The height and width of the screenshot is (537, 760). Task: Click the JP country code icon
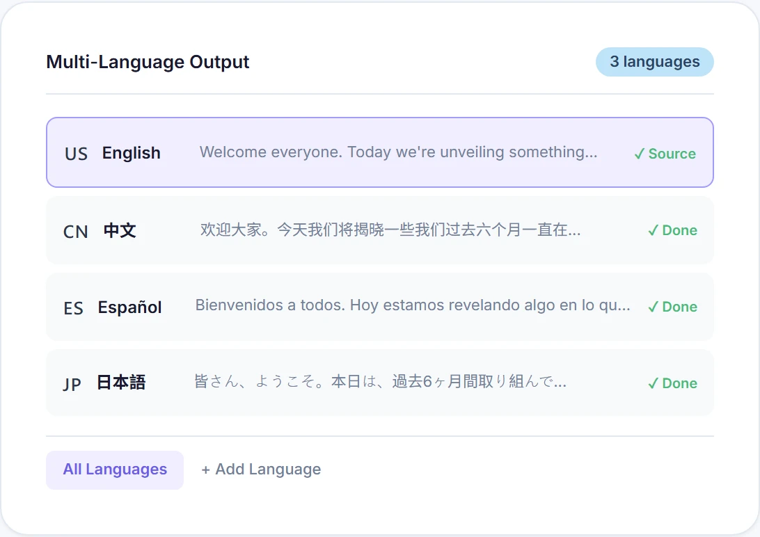click(x=72, y=383)
